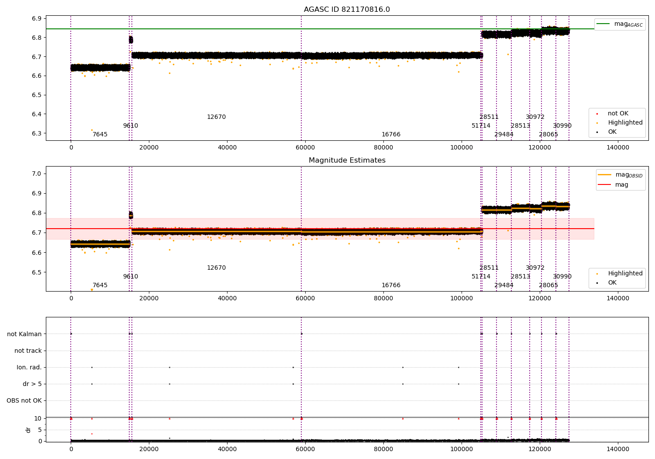Click obsid label 16766 in Magnitude Estimates plot

click(391, 285)
